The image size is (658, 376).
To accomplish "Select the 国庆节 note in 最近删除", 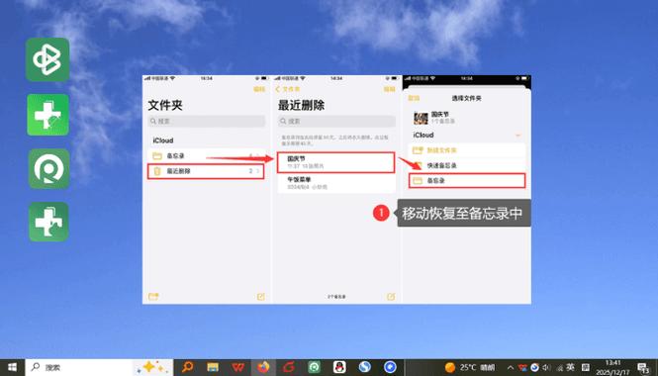I will click(335, 162).
